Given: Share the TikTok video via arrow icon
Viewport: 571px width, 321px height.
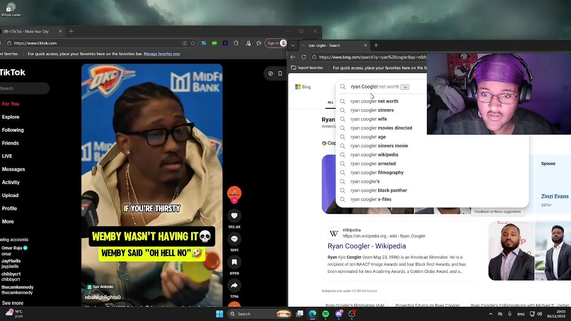Looking at the screenshot, I should (x=234, y=285).
